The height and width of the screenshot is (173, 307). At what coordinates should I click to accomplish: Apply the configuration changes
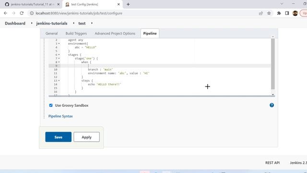tap(86, 137)
